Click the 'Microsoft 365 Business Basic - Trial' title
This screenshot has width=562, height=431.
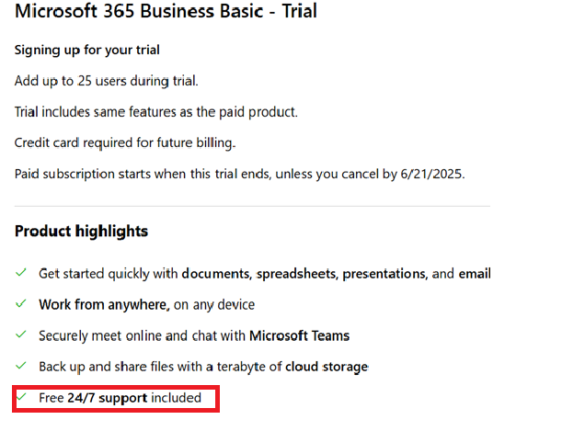click(166, 11)
